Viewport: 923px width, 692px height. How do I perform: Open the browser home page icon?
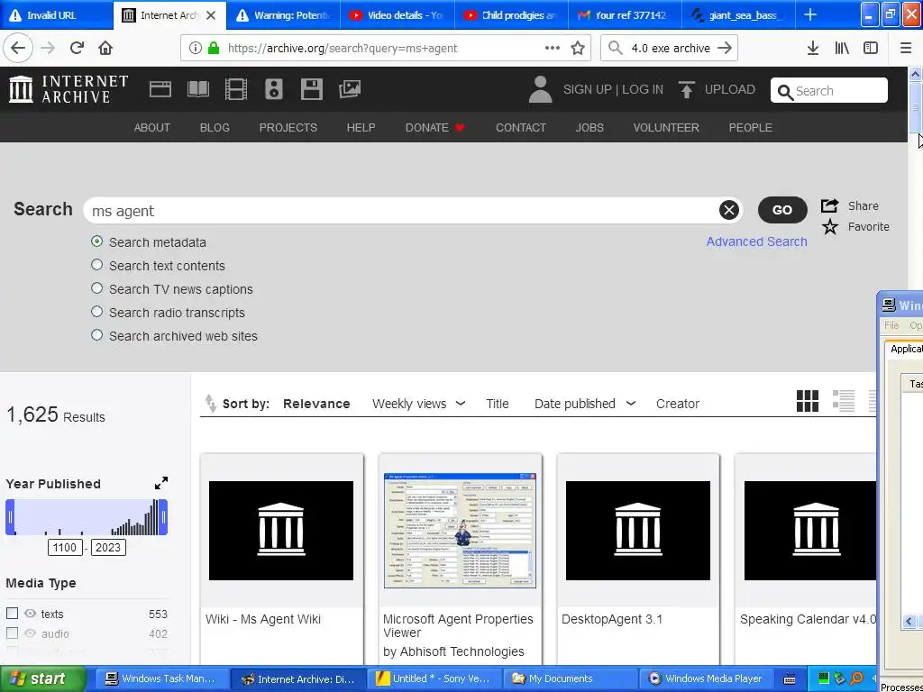click(105, 48)
